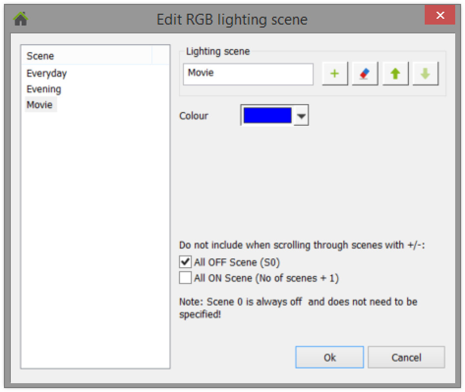Screen dimensions: 465x392
Task: Confirm changes with the Ok button
Action: (x=329, y=357)
